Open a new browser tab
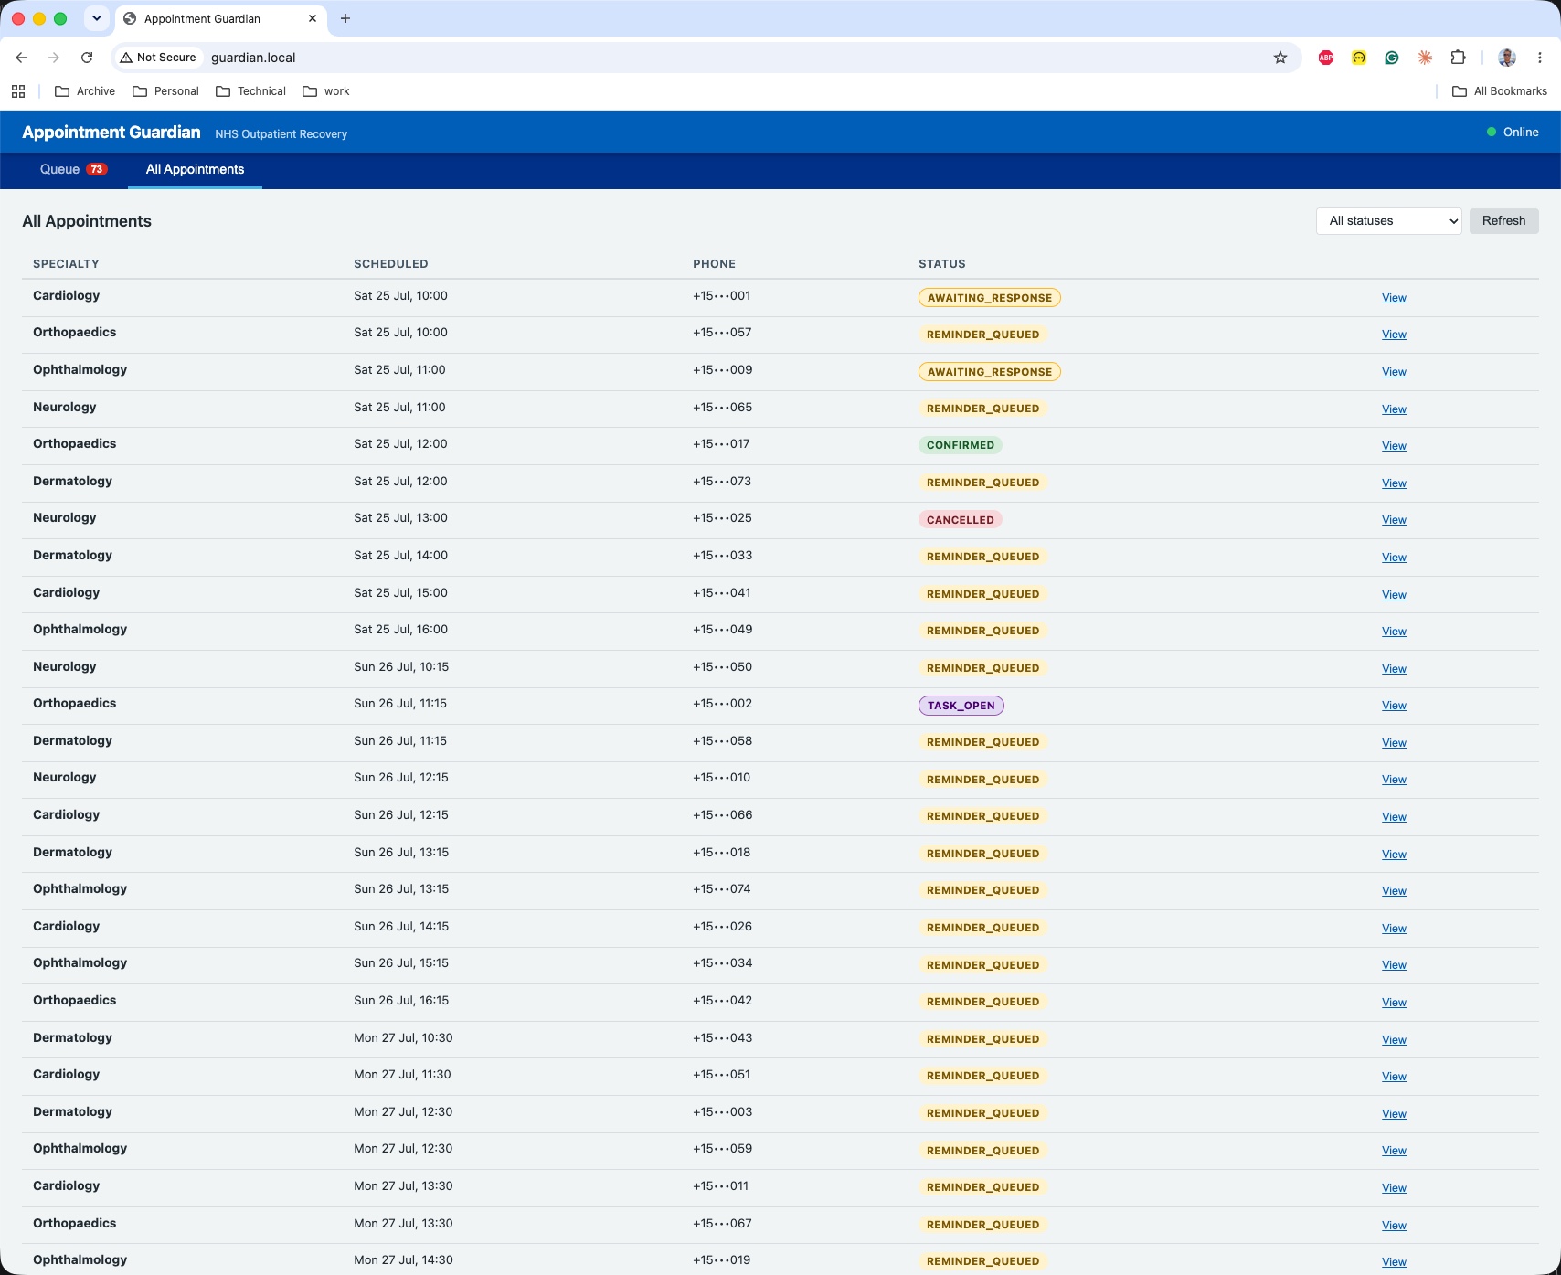The width and height of the screenshot is (1561, 1275). pyautogui.click(x=345, y=18)
